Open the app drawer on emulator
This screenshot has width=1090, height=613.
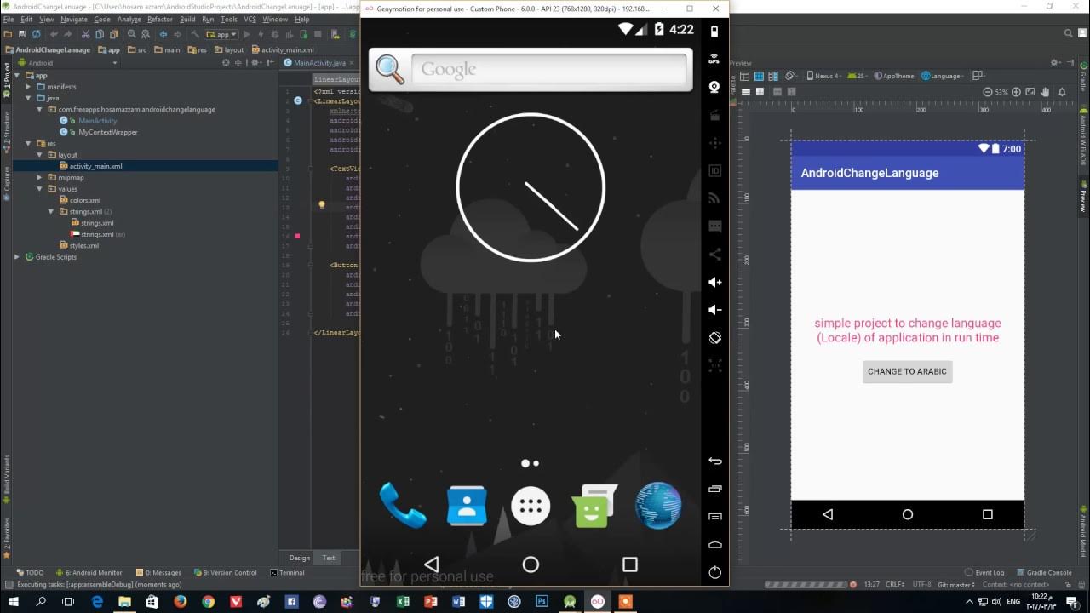531,507
